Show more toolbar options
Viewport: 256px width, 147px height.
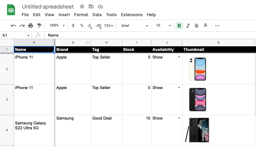click(x=217, y=26)
